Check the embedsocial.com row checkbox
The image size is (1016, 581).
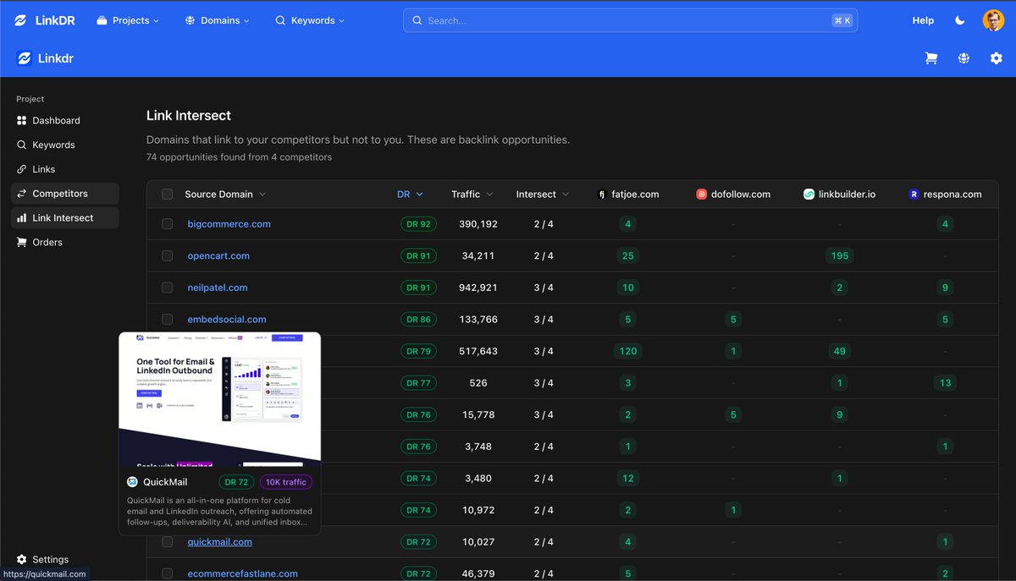pyautogui.click(x=168, y=320)
